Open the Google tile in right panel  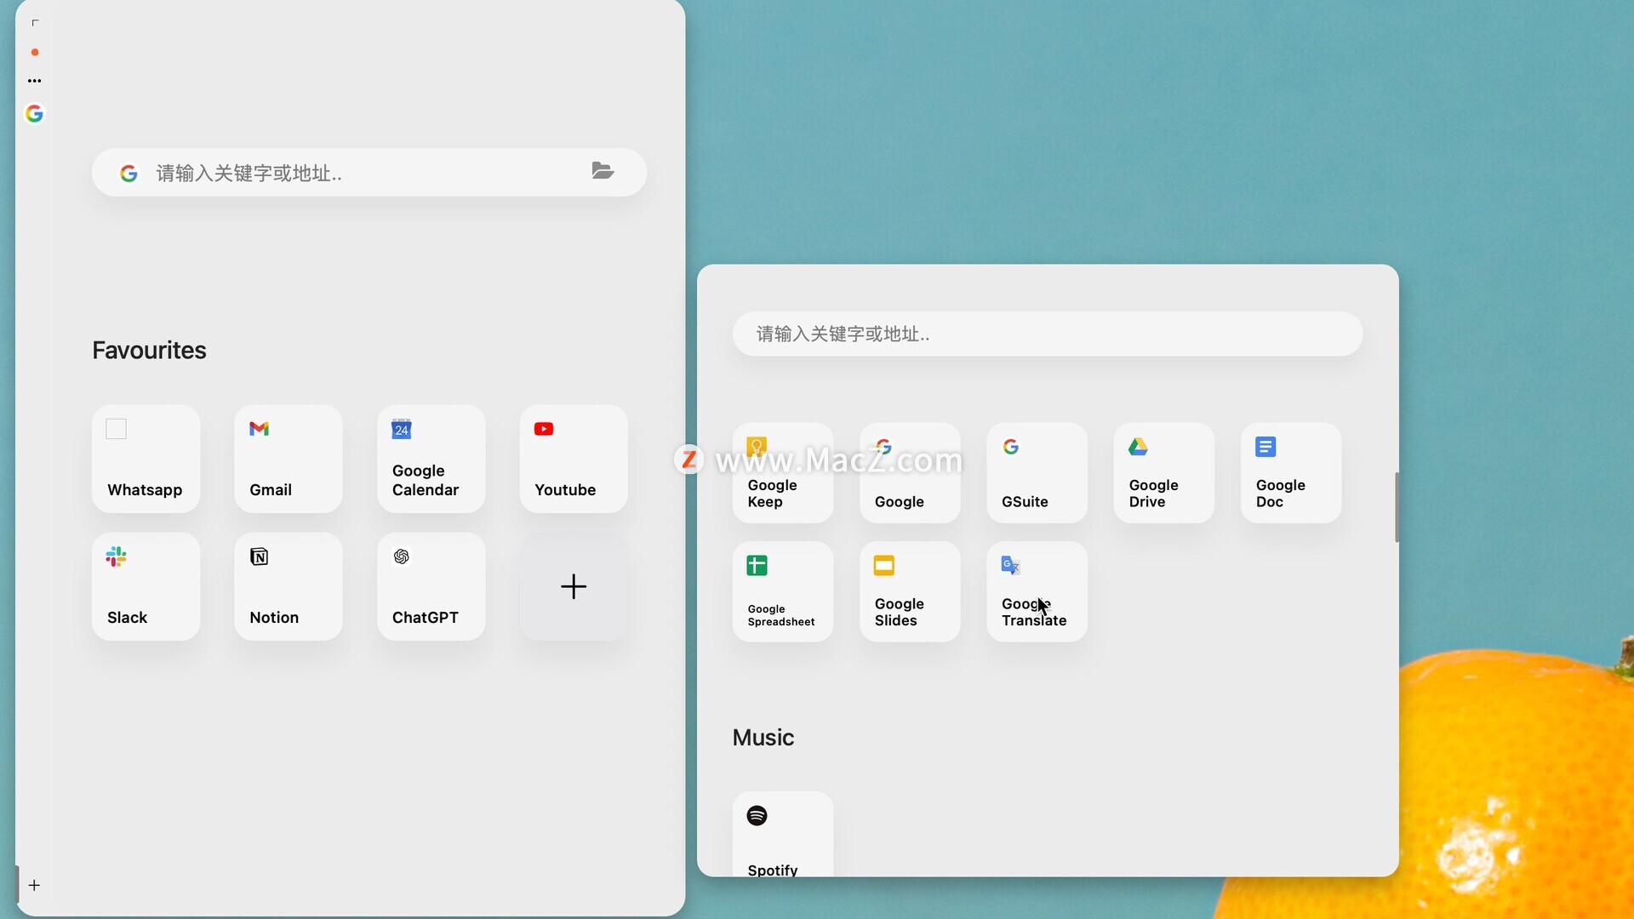[x=910, y=473]
